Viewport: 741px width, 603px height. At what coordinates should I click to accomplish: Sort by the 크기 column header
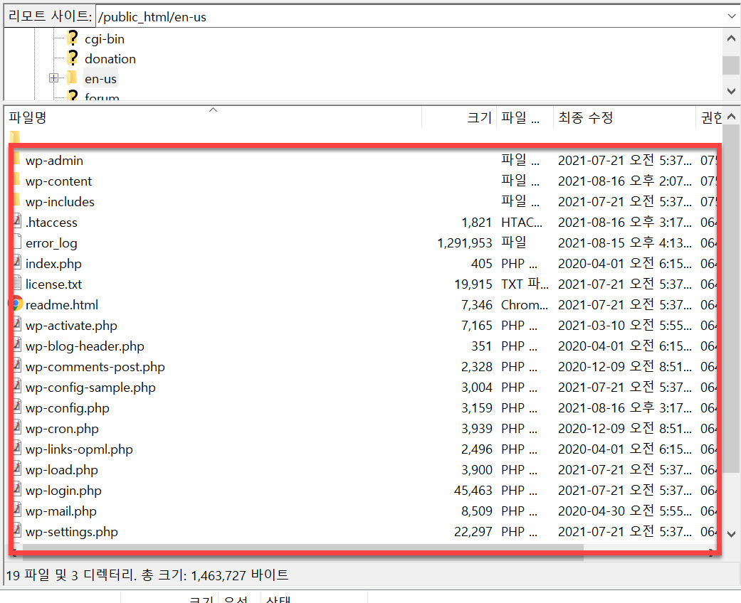coord(459,117)
